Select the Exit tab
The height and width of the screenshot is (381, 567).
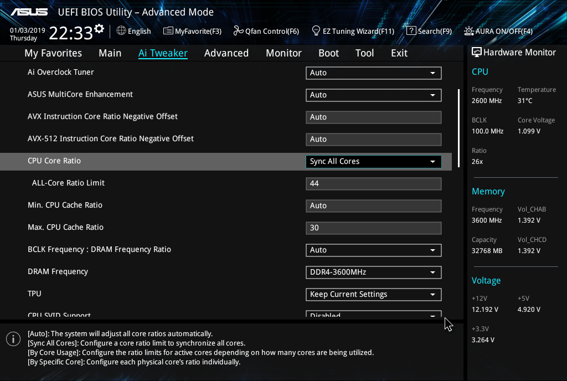(x=399, y=53)
